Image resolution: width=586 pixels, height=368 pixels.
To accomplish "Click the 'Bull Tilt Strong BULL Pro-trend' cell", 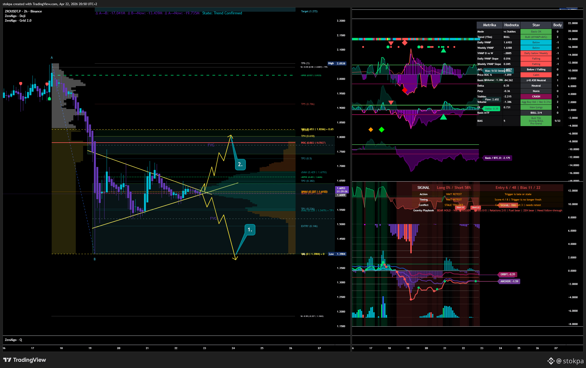I will (536, 121).
